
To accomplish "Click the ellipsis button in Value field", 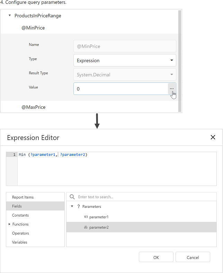I will 171,89.
